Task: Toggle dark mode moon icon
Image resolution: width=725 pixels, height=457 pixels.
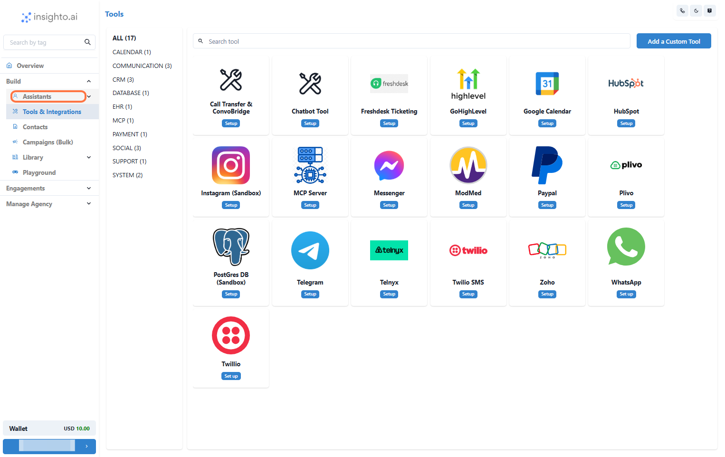Action: [x=696, y=10]
